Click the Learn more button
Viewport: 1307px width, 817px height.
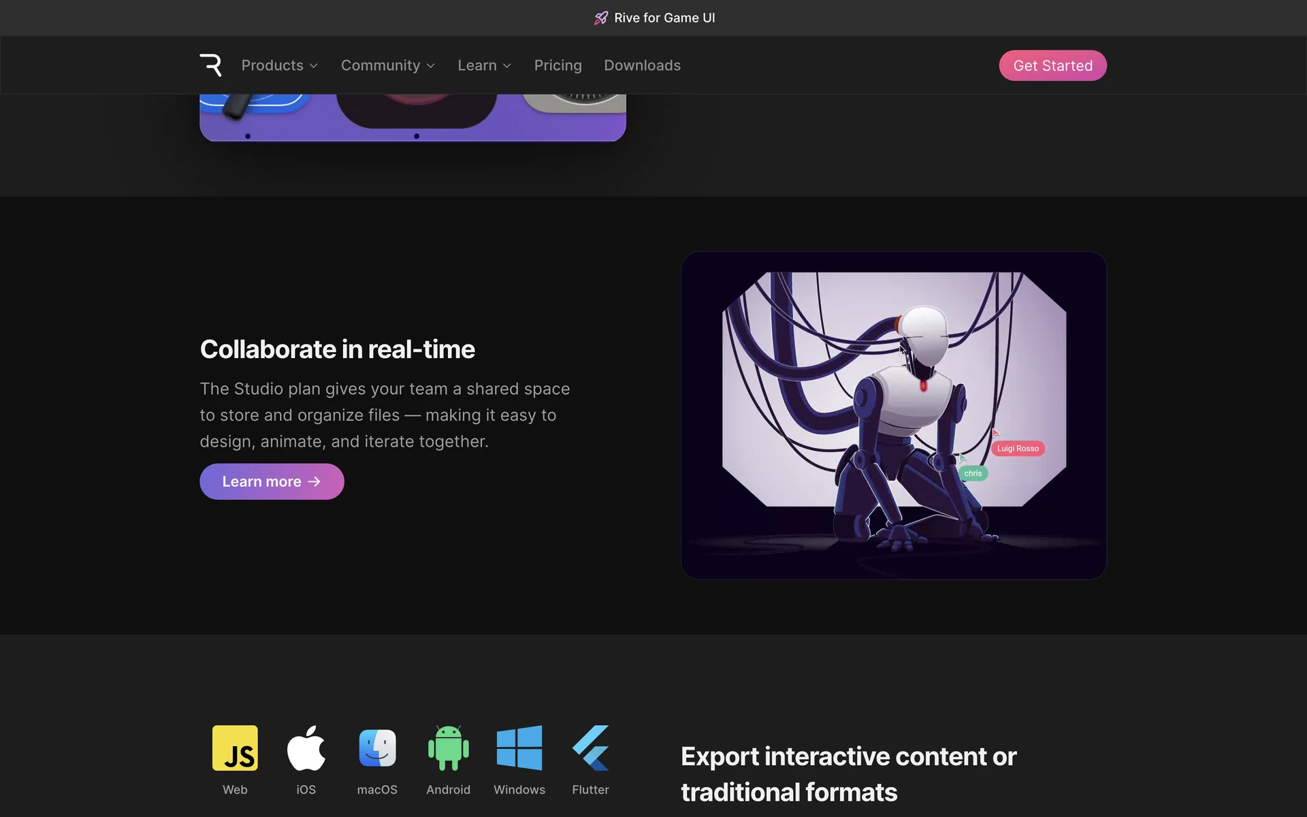pyautogui.click(x=272, y=481)
